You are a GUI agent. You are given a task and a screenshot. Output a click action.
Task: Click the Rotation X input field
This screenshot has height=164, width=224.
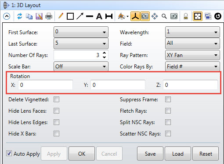[45, 85]
